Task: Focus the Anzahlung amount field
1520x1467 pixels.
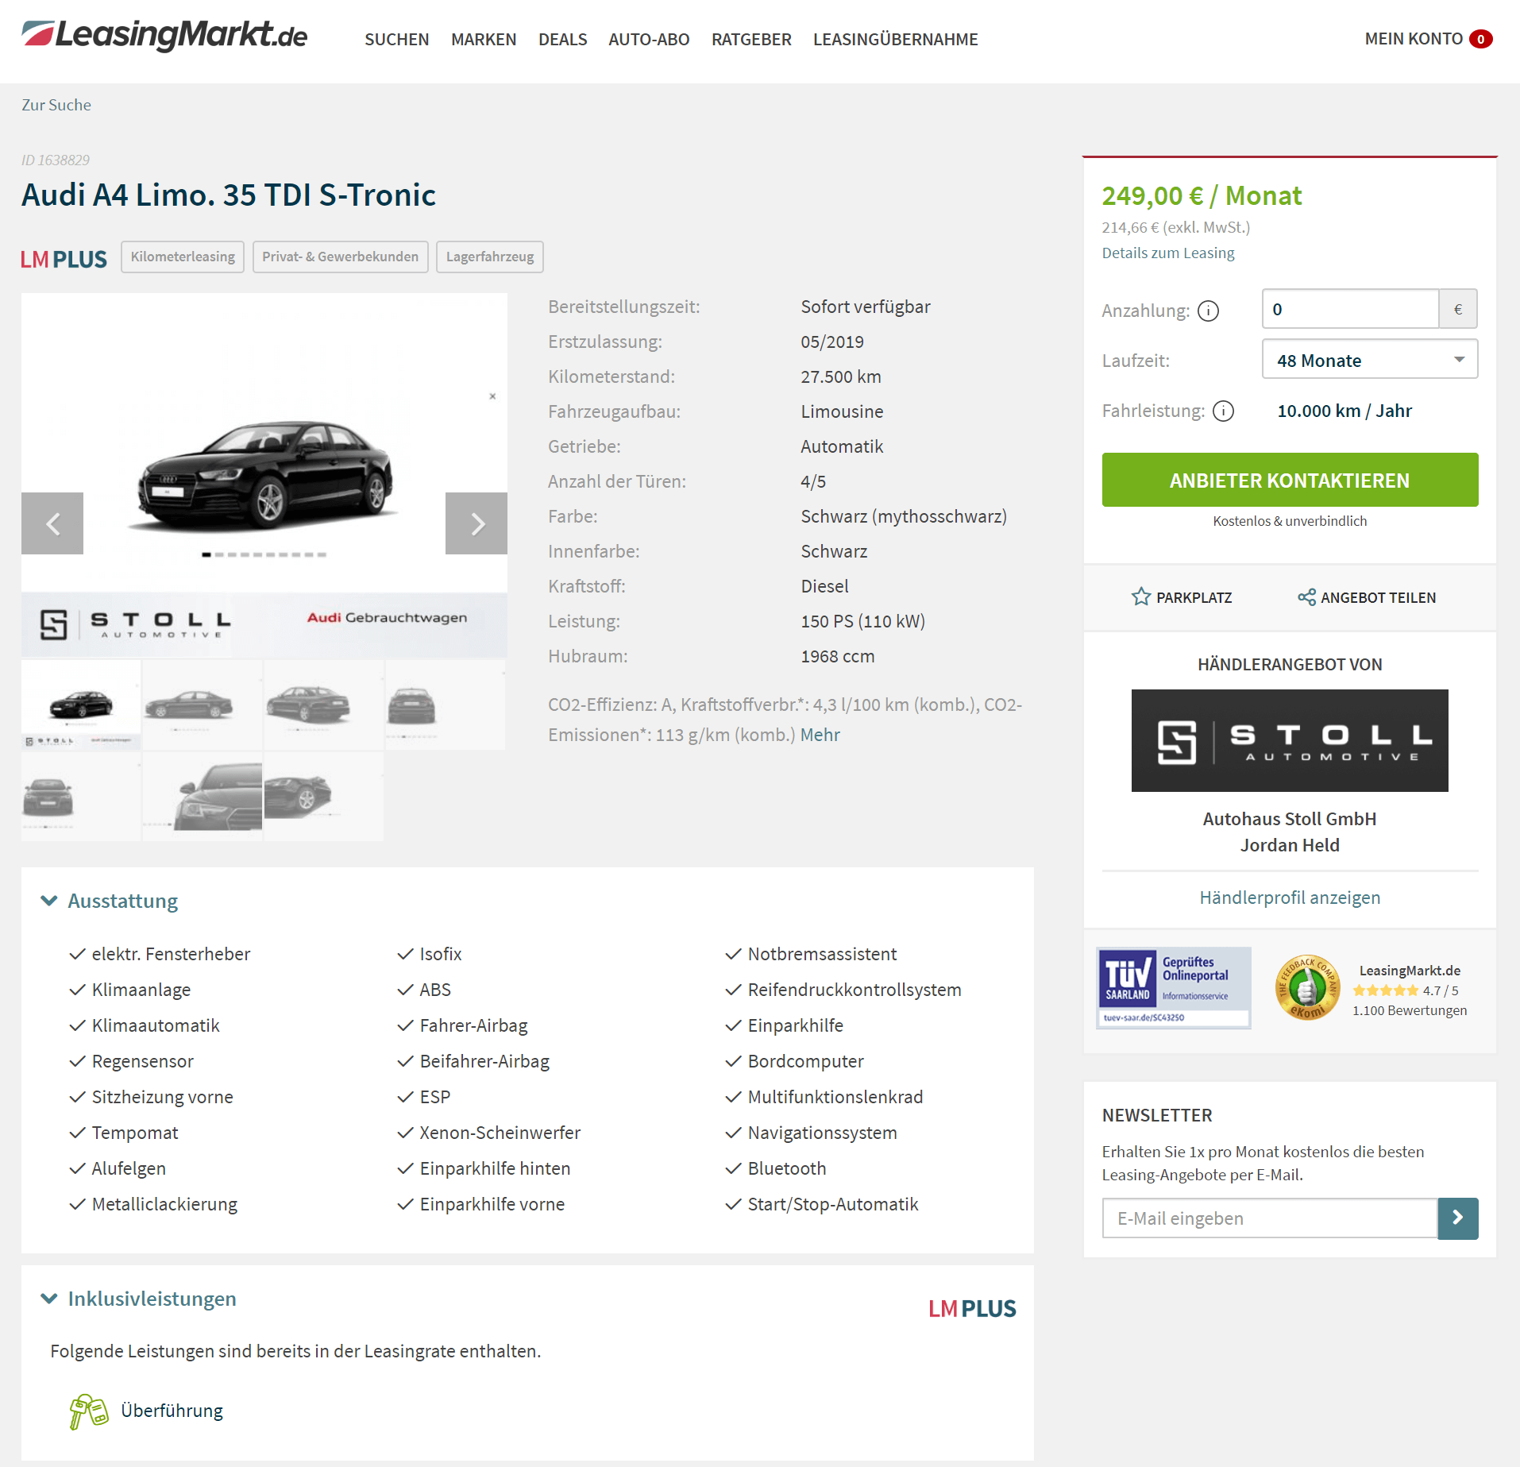Action: pyautogui.click(x=1350, y=309)
